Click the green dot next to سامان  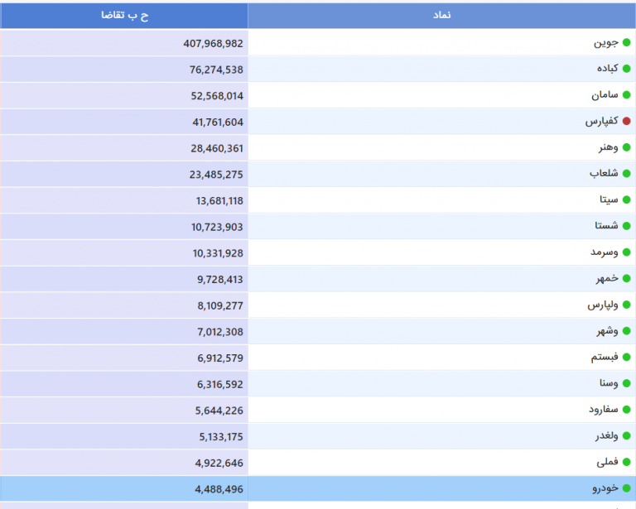(x=626, y=95)
